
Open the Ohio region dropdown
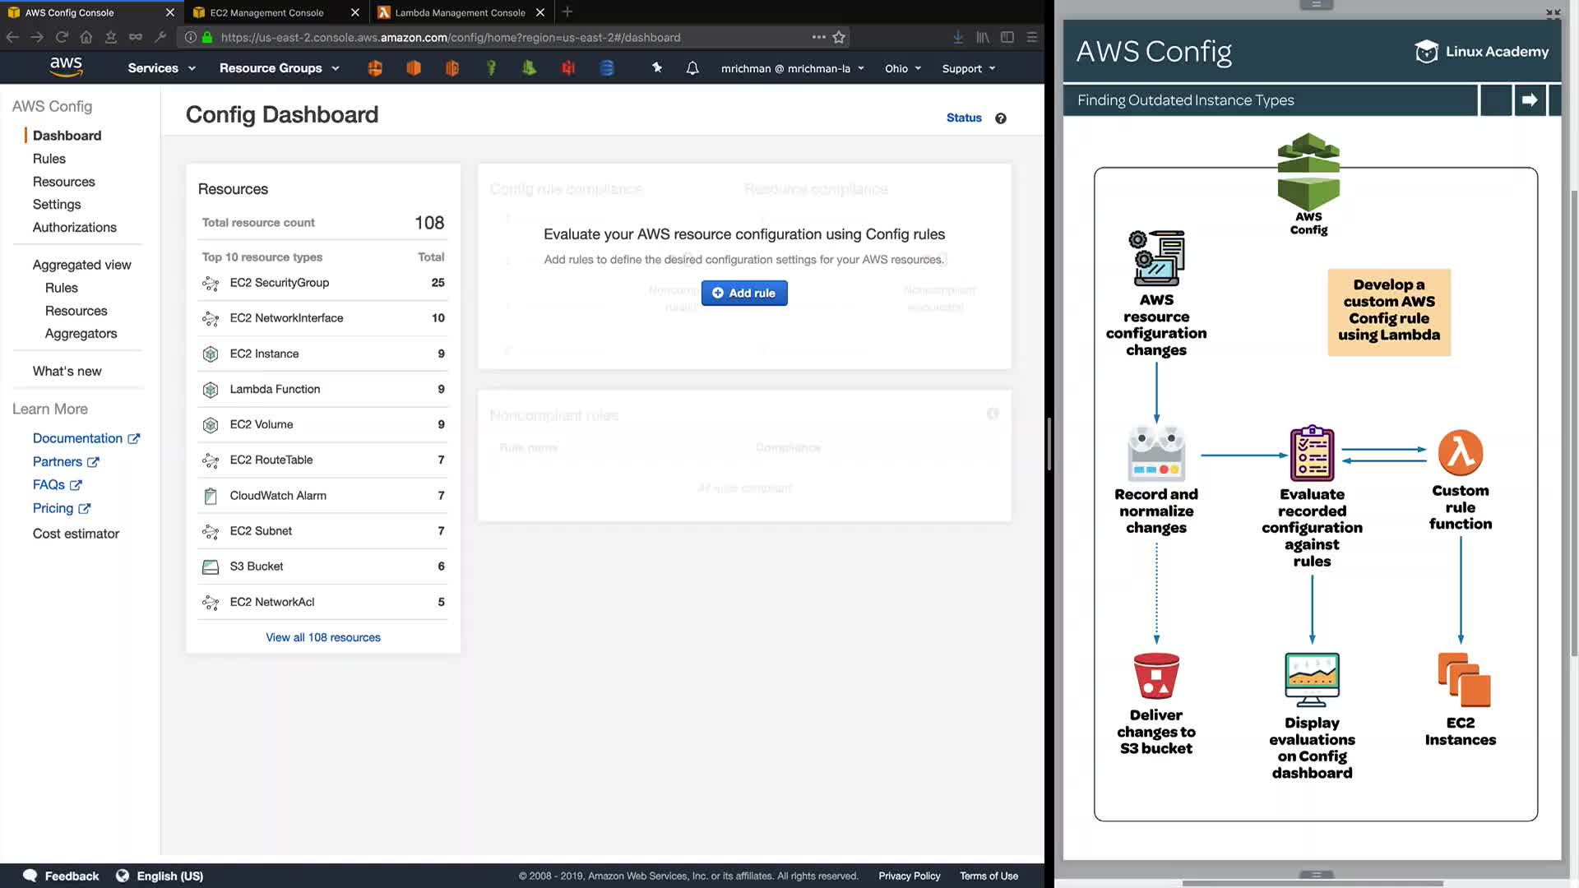(903, 69)
